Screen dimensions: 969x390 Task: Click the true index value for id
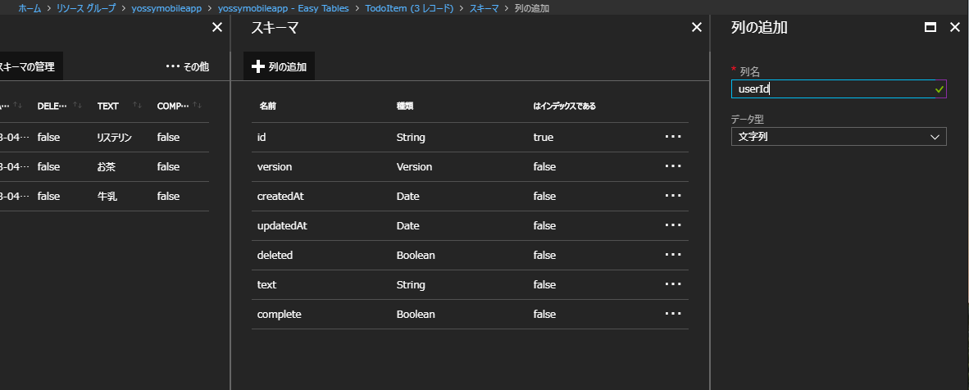point(544,137)
